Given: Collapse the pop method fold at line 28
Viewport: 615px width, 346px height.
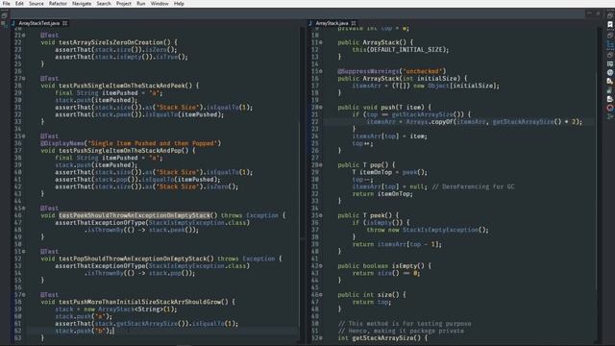Looking at the screenshot, I should pos(321,165).
